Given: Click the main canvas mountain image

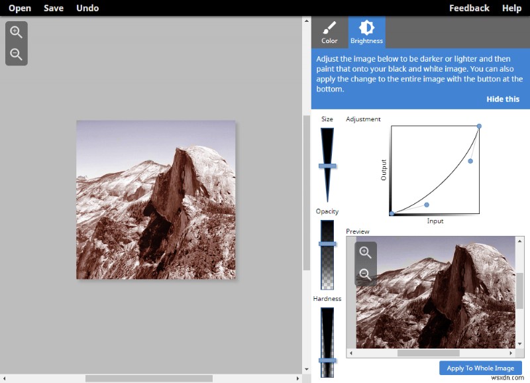Looking at the screenshot, I should (x=156, y=199).
